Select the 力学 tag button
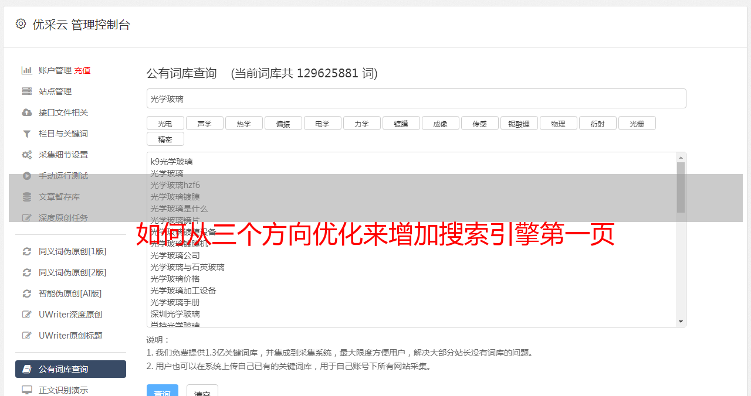This screenshot has height=396, width=751. 361,124
